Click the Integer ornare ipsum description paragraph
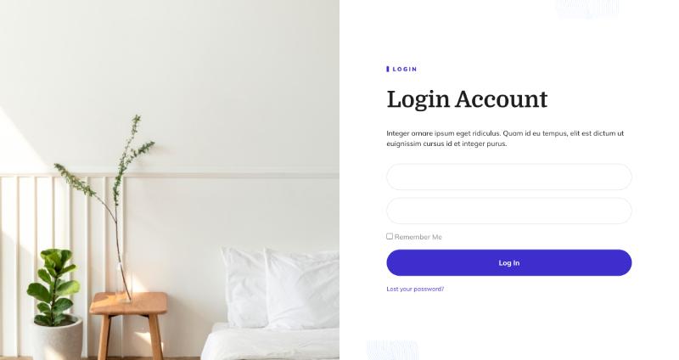The image size is (679, 360). click(505, 138)
